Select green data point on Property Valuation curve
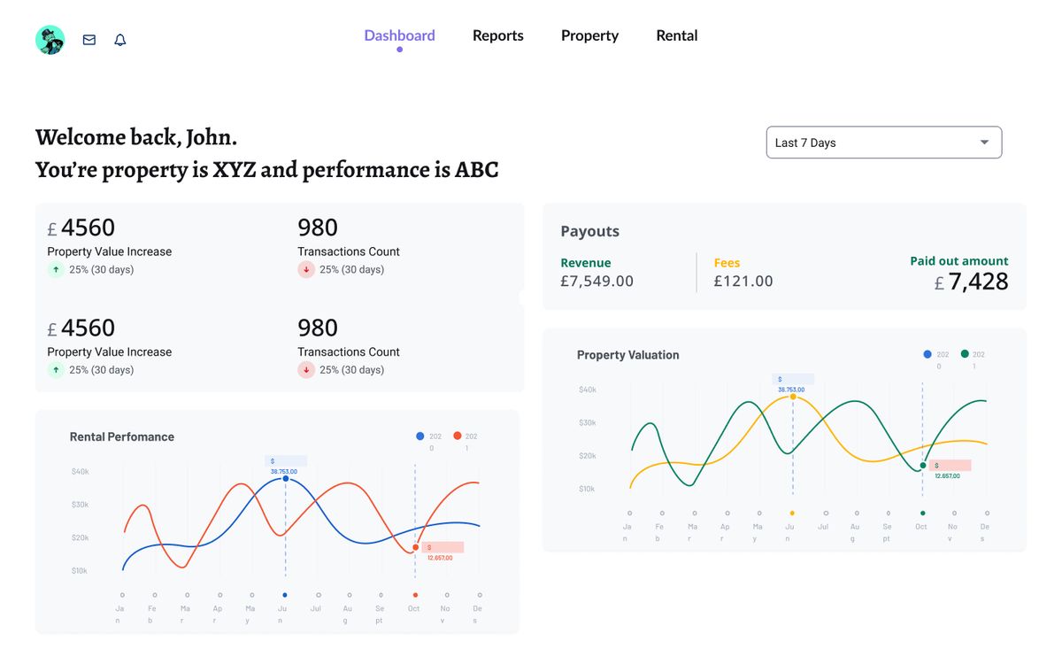The image size is (1062, 664). 922,466
